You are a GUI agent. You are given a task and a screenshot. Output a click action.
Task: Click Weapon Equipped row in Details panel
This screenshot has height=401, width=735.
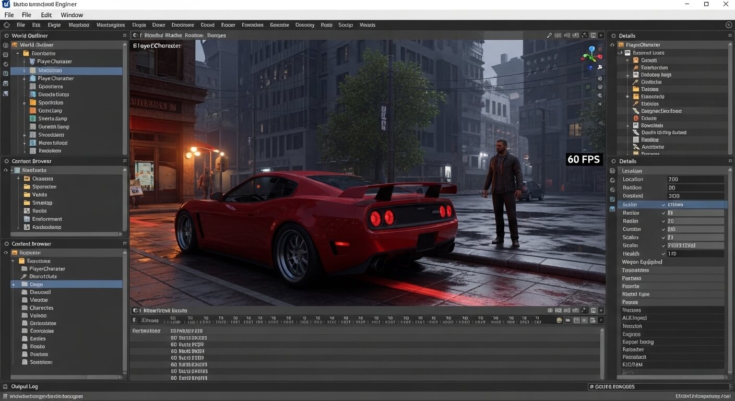tap(642, 262)
